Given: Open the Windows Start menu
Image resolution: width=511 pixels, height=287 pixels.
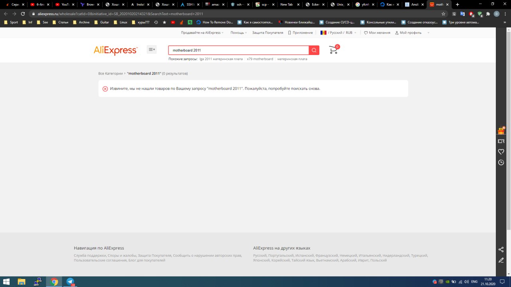Looking at the screenshot, I should (x=6, y=281).
